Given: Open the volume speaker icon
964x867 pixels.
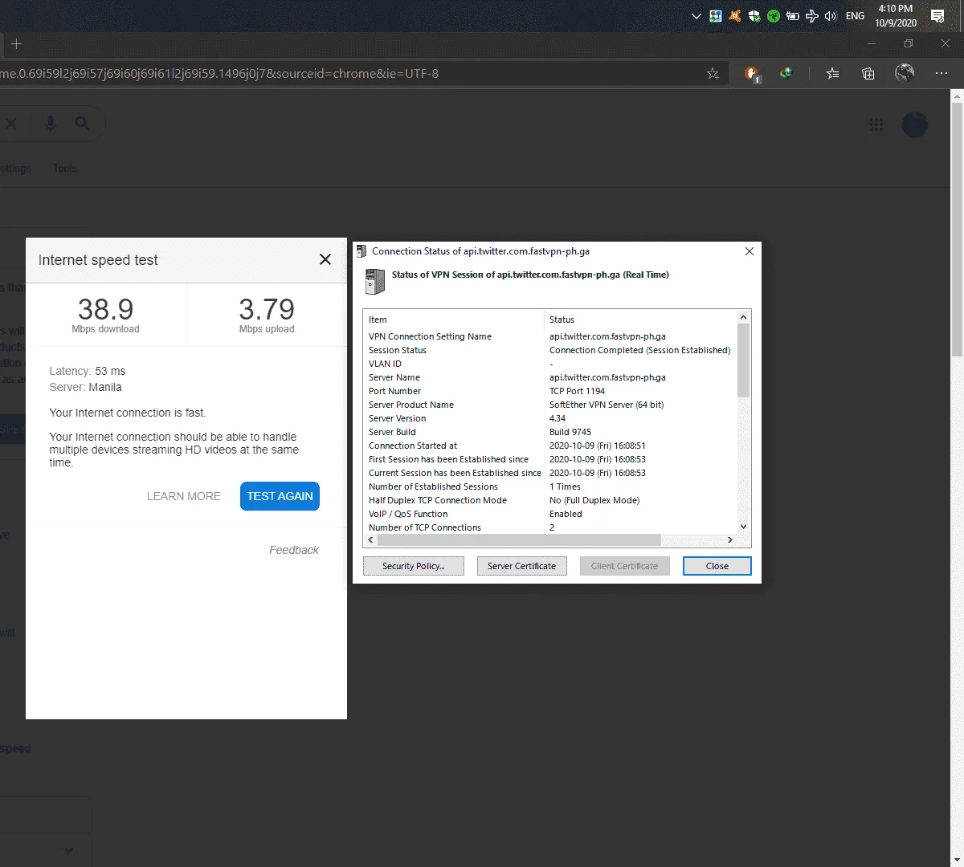Looking at the screenshot, I should click(x=831, y=16).
